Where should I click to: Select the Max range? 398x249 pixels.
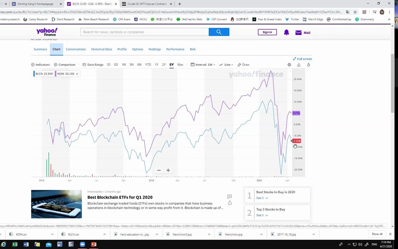click(180, 65)
